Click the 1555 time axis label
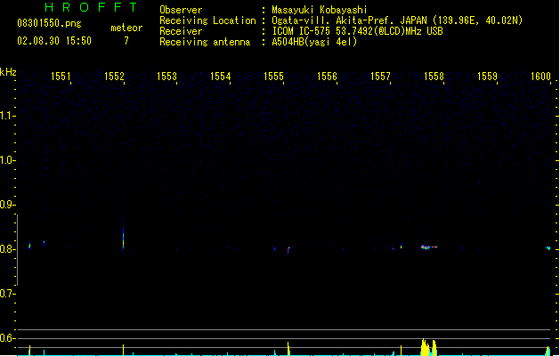Screen dimensions: 560x356 (273, 77)
